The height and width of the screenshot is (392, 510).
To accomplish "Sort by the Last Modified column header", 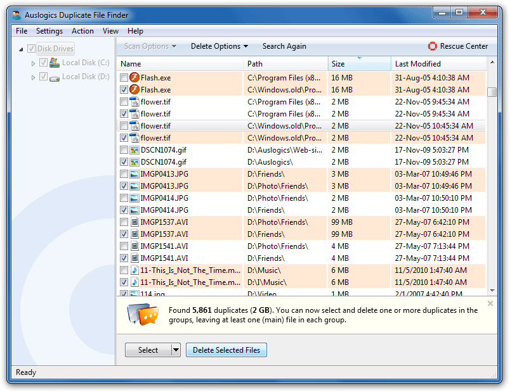I will pos(438,64).
